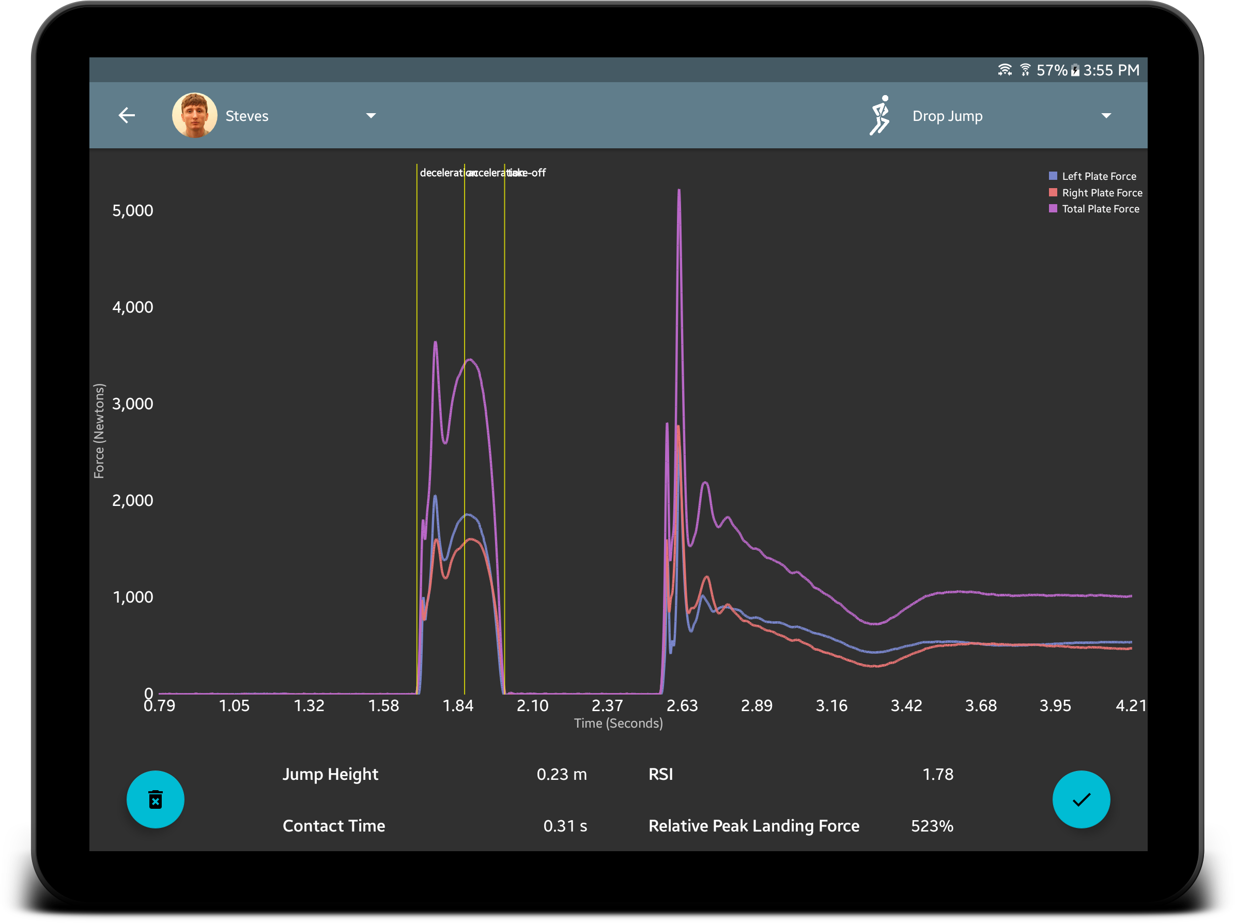Tap the Contact Time metric label

(x=334, y=825)
